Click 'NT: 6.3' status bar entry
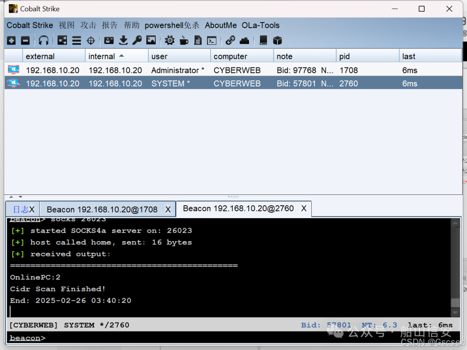This screenshot has width=467, height=350. point(380,325)
